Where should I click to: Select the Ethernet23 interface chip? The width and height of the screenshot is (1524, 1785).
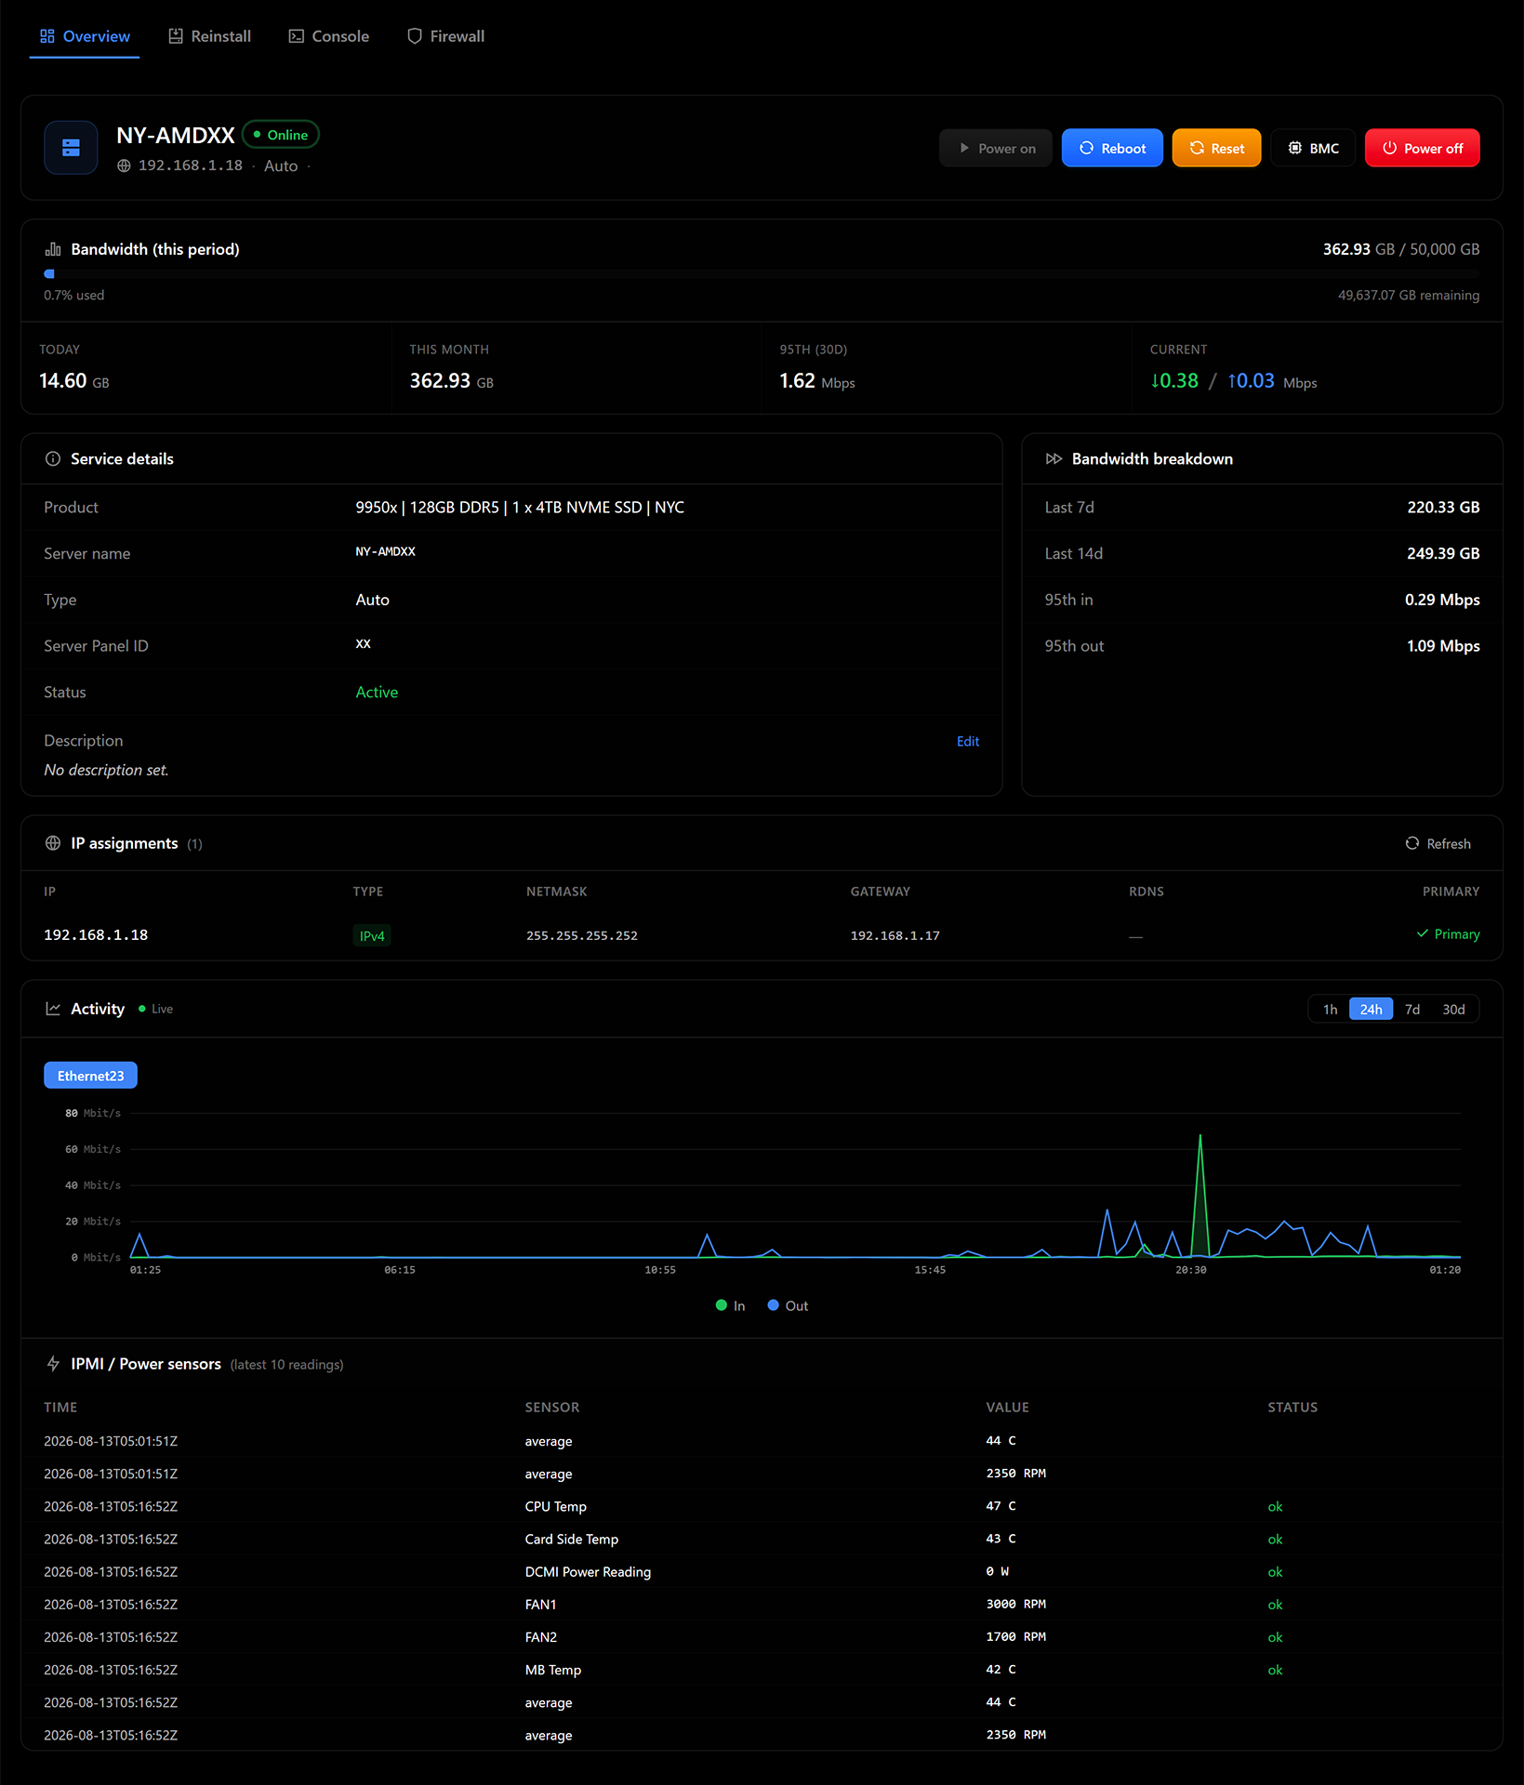coord(90,1076)
